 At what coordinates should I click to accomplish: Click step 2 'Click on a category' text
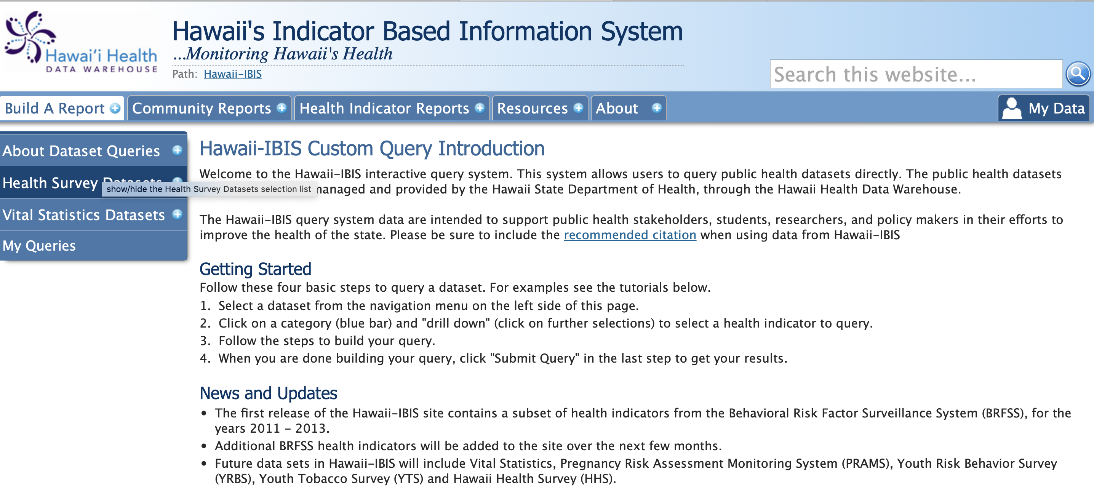[546, 323]
